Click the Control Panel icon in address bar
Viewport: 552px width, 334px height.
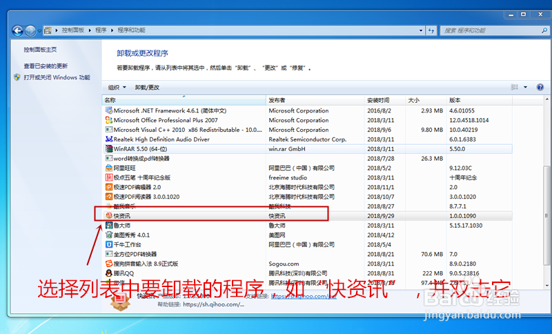48,30
